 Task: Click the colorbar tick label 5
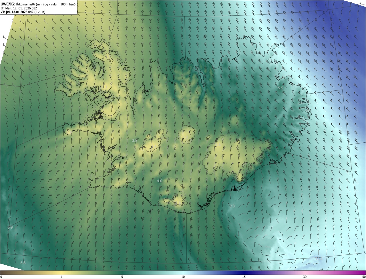(x=122, y=277)
